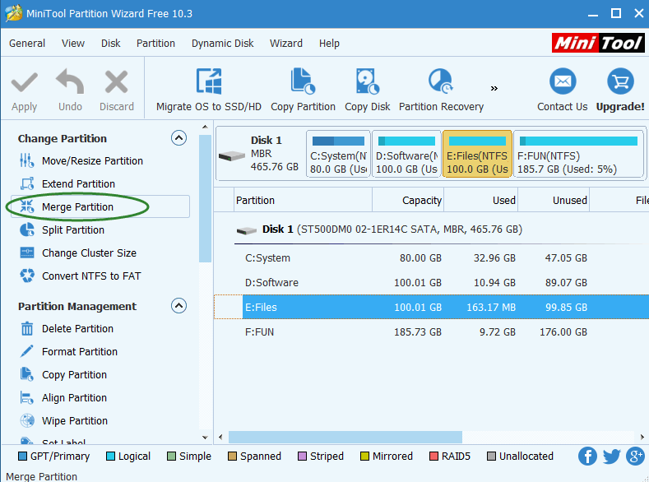Click the Unallocated legend swatch
This screenshot has height=482, width=649.
pyautogui.click(x=491, y=457)
